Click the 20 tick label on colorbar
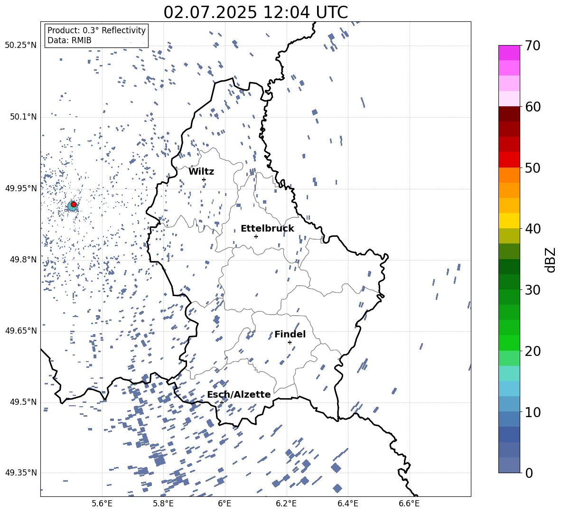Viewport: 562px width, 513px height. coord(533,351)
